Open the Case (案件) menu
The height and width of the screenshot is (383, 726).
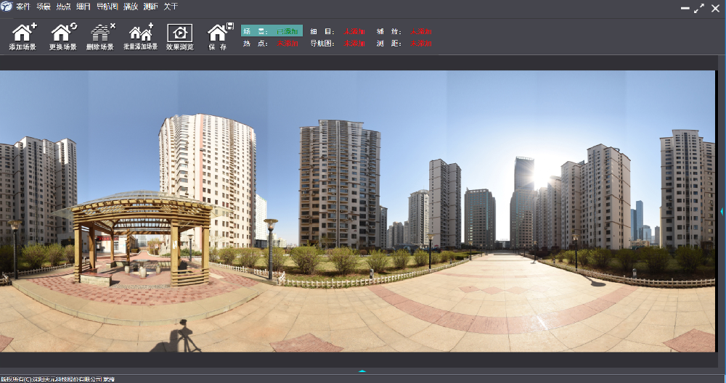point(23,7)
